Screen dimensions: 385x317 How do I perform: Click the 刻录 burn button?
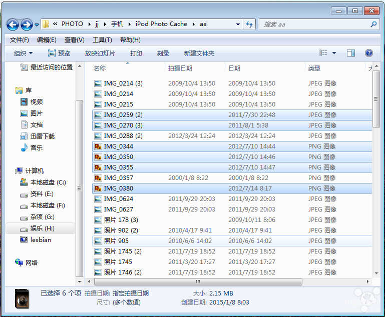pos(163,53)
